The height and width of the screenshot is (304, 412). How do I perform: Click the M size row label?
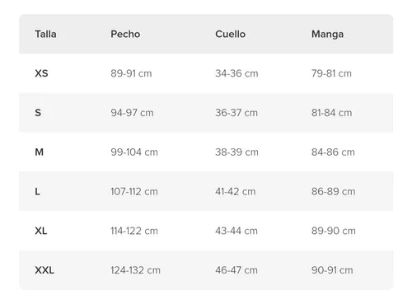[40, 152]
